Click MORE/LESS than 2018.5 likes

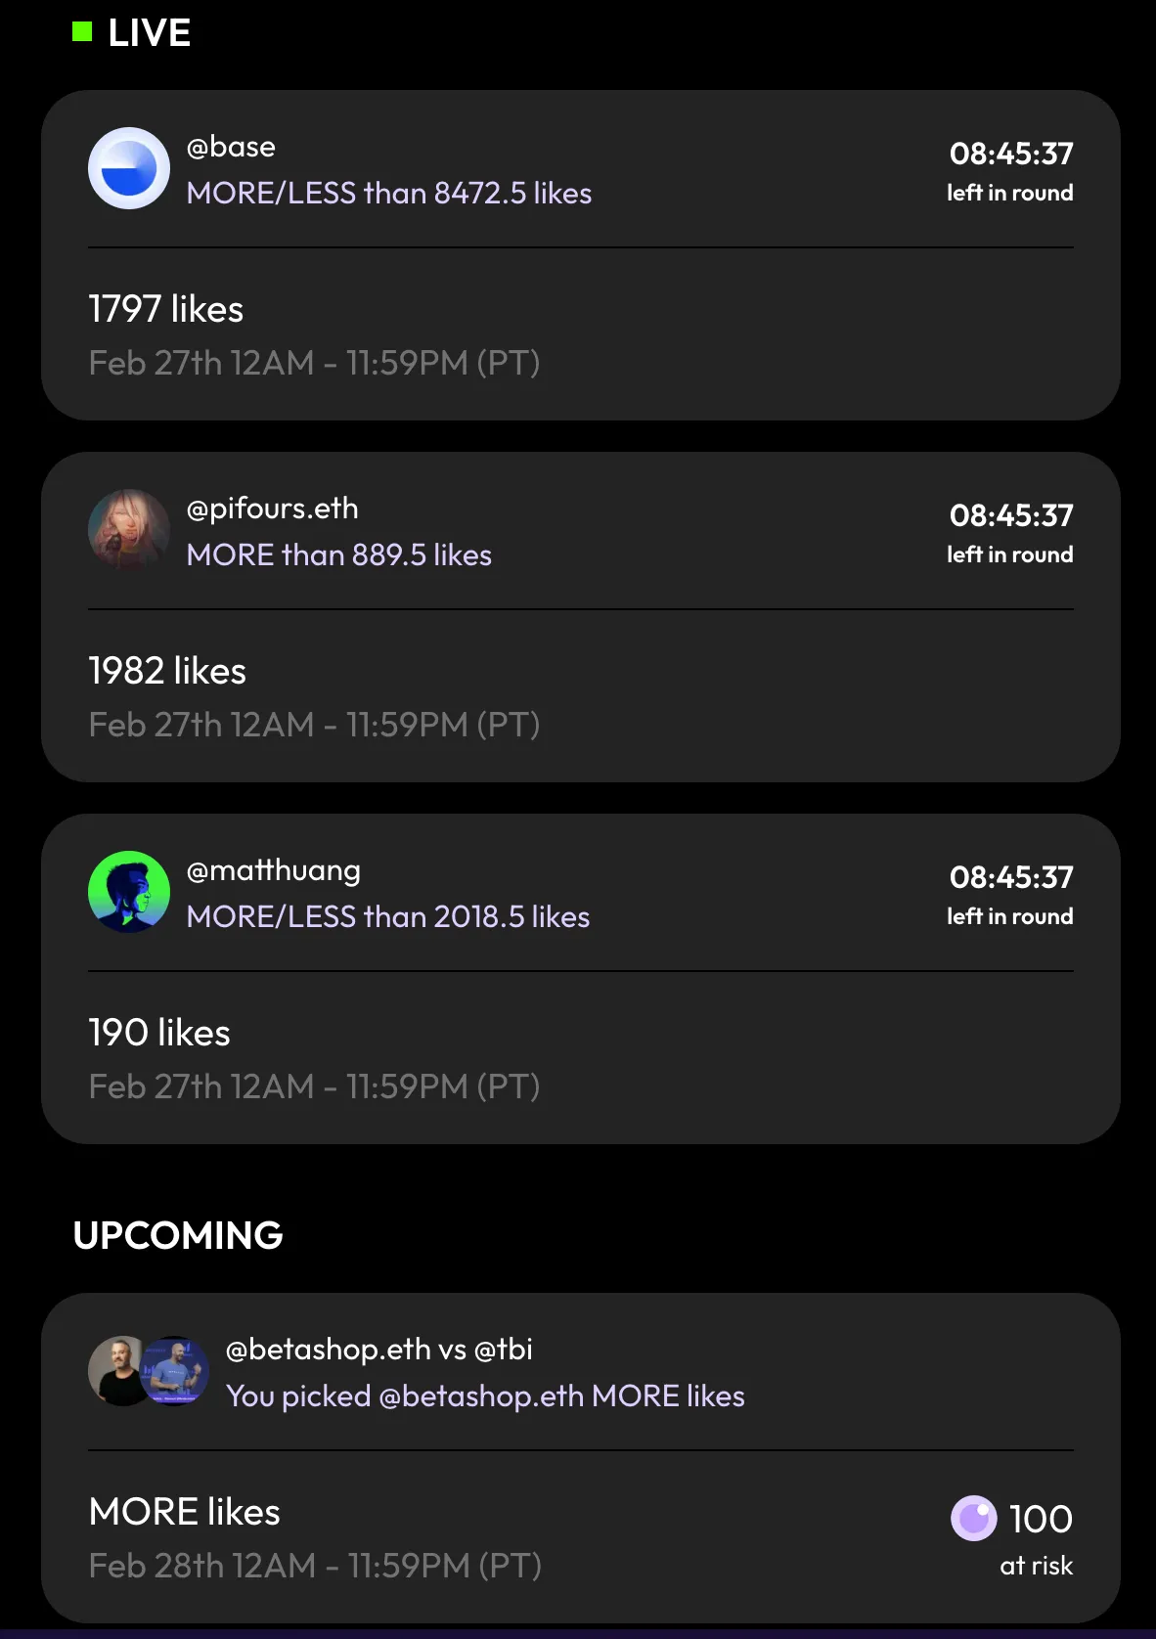[387, 916]
